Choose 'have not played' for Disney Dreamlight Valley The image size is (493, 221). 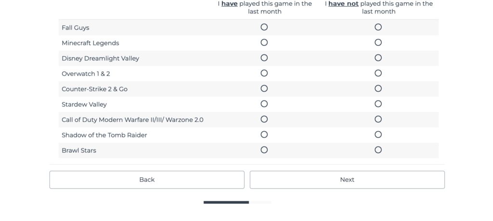(x=378, y=58)
